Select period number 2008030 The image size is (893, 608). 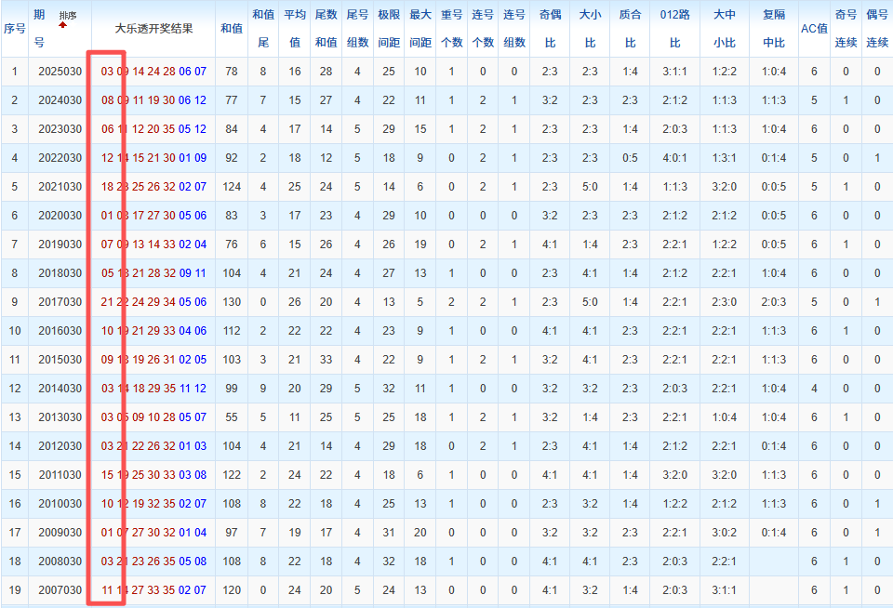click(x=60, y=562)
